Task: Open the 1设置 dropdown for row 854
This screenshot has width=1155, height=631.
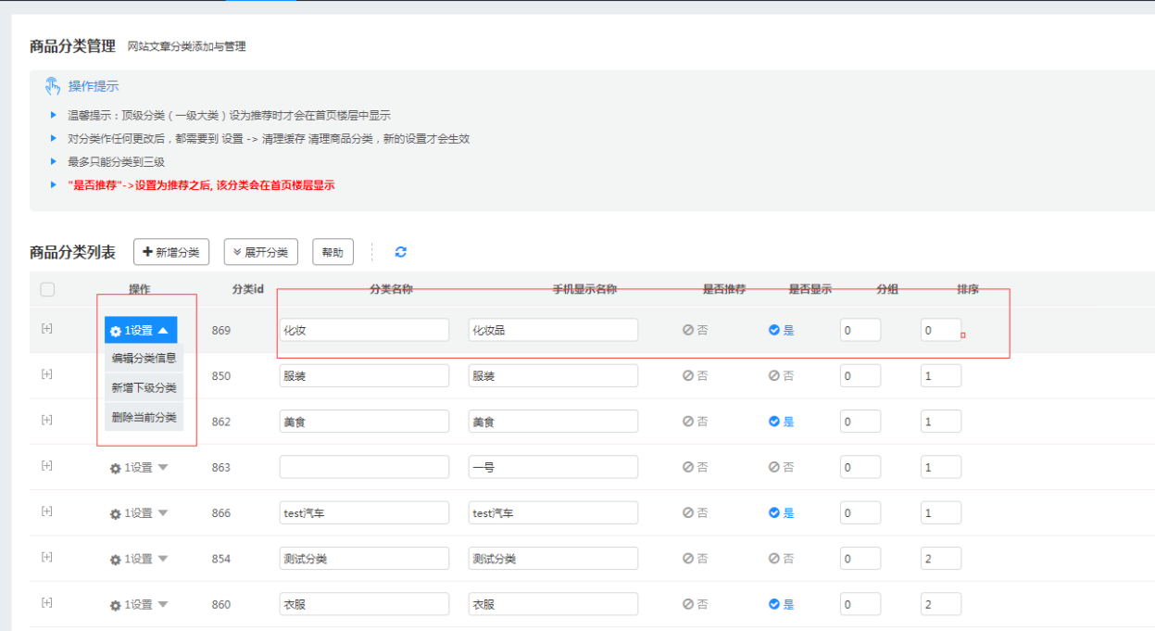Action: click(x=139, y=559)
